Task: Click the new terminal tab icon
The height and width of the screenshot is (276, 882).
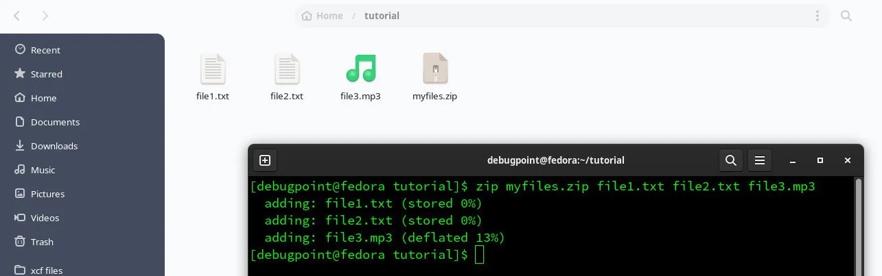Action: point(265,160)
